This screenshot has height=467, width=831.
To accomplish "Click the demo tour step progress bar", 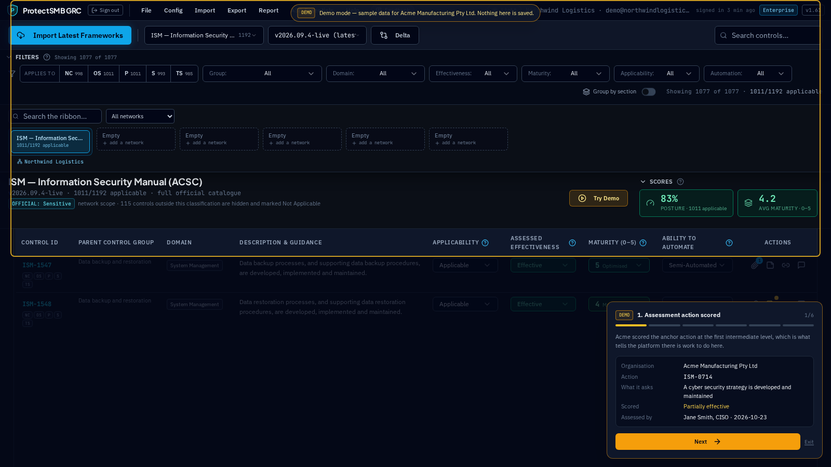I will (715, 325).
